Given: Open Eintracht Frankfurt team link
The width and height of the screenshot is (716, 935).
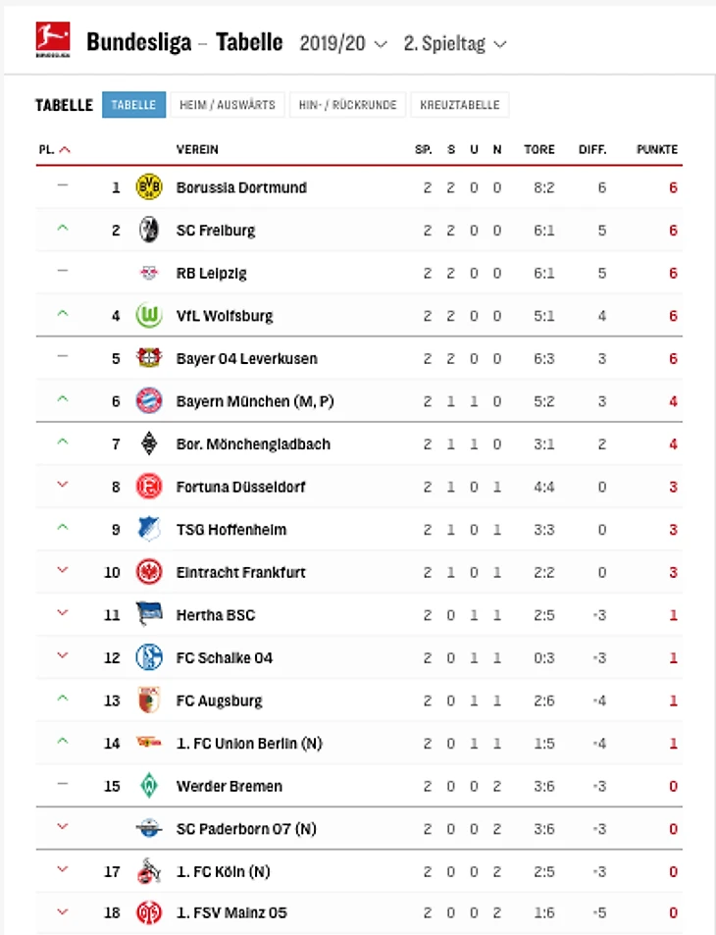Looking at the screenshot, I should click(x=241, y=572).
